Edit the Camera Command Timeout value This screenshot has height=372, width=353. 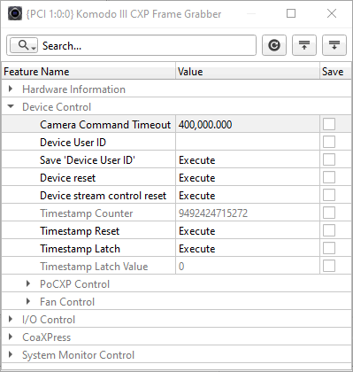coord(248,124)
